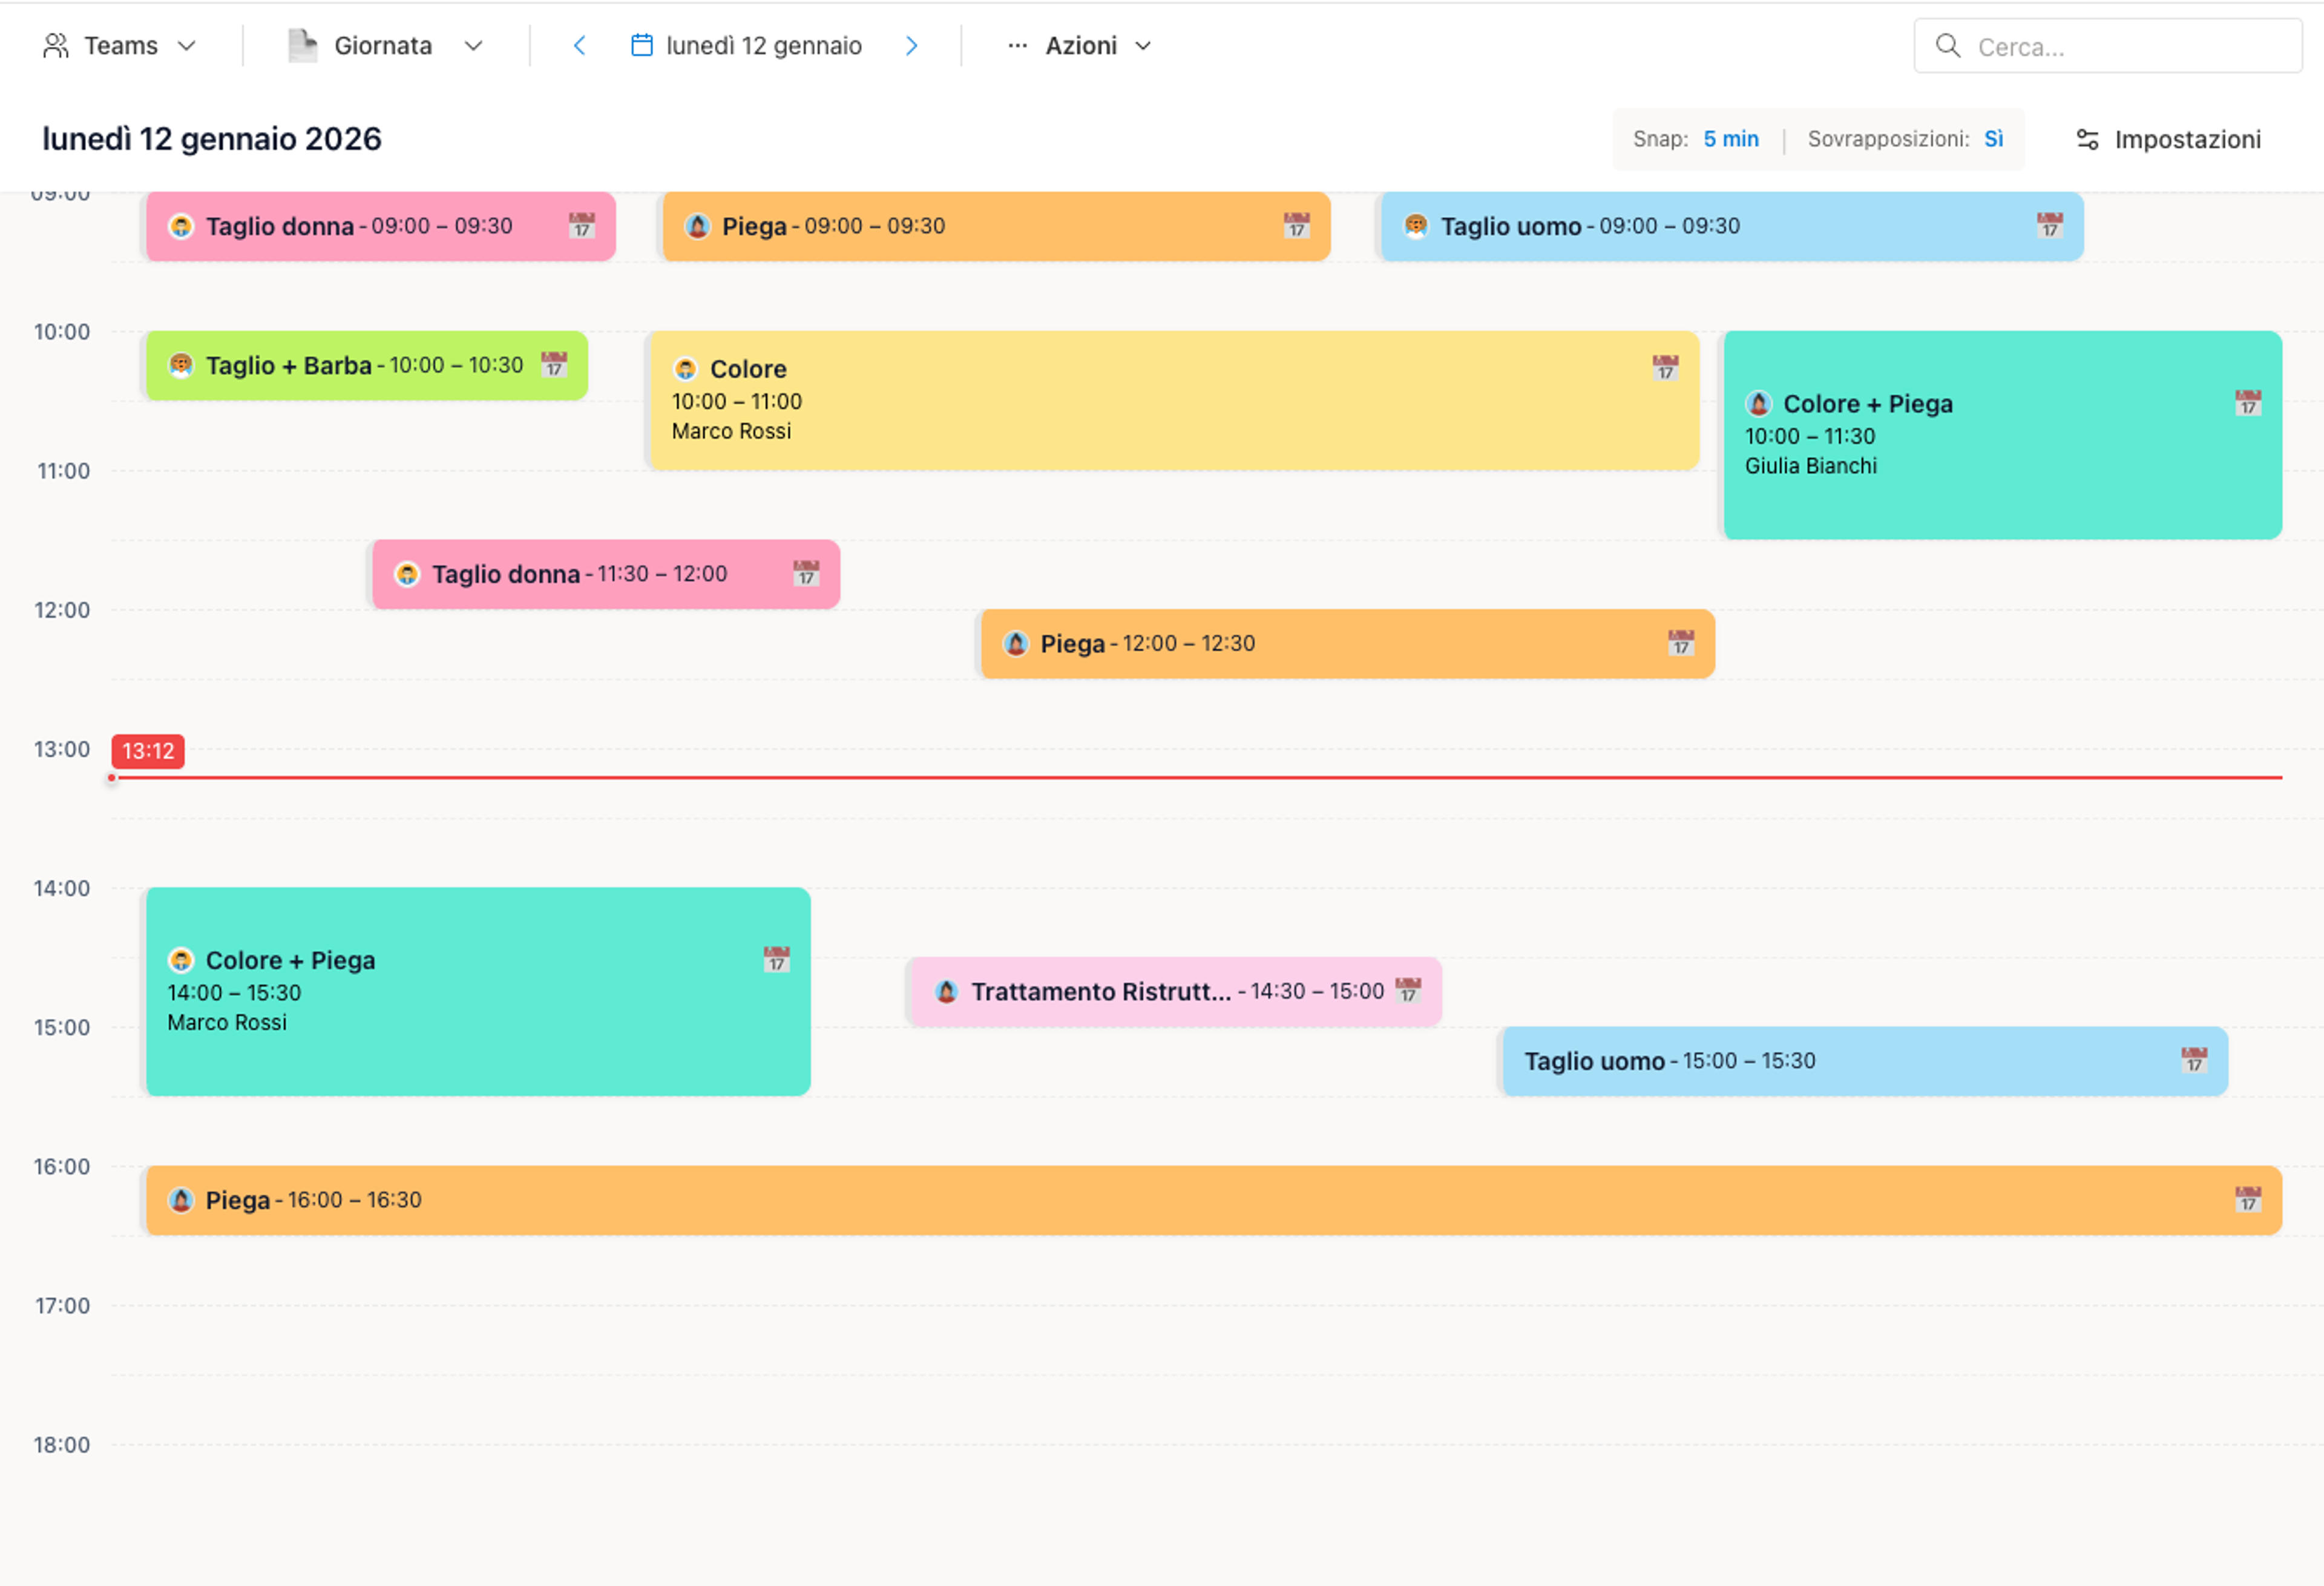Click calendar icon on Taglio uomo 15:00 appointment
The height and width of the screenshot is (1586, 2324).
2194,1060
